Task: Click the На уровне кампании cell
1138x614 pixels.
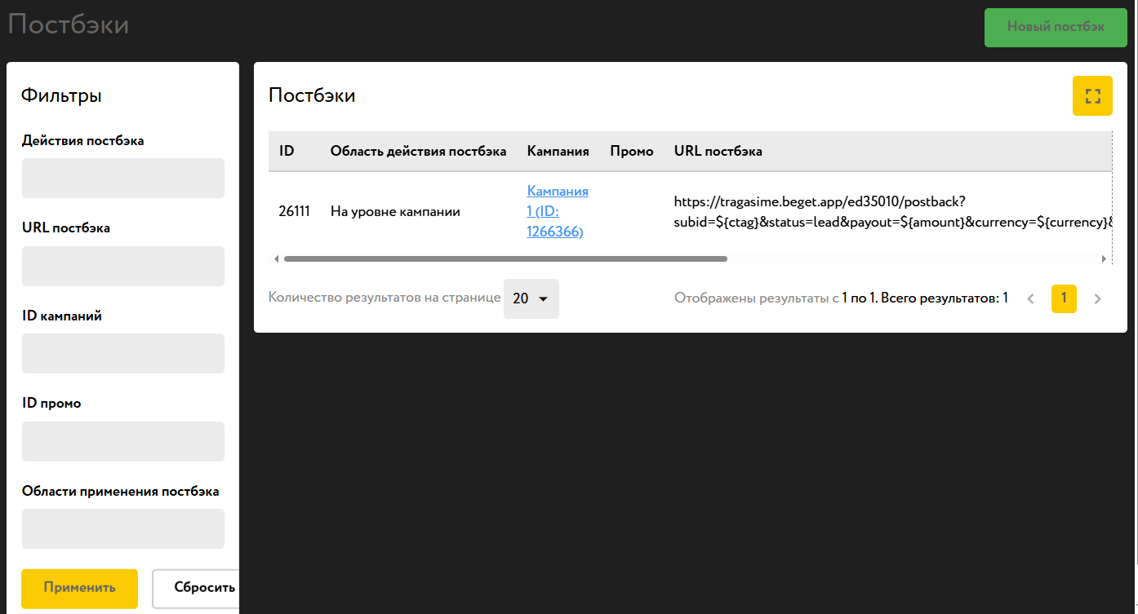Action: (395, 211)
